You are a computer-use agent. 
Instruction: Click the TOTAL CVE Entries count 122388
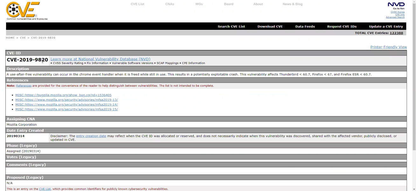396,33
